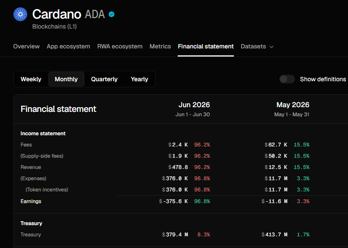Click the (Expenses) row label
Viewport: 348px width, 248px height.
(x=33, y=178)
